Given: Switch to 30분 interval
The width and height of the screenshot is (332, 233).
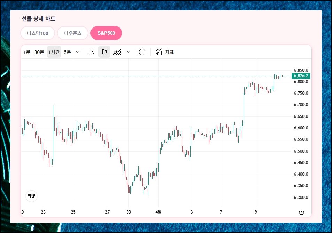Looking at the screenshot, I should tap(39, 52).
